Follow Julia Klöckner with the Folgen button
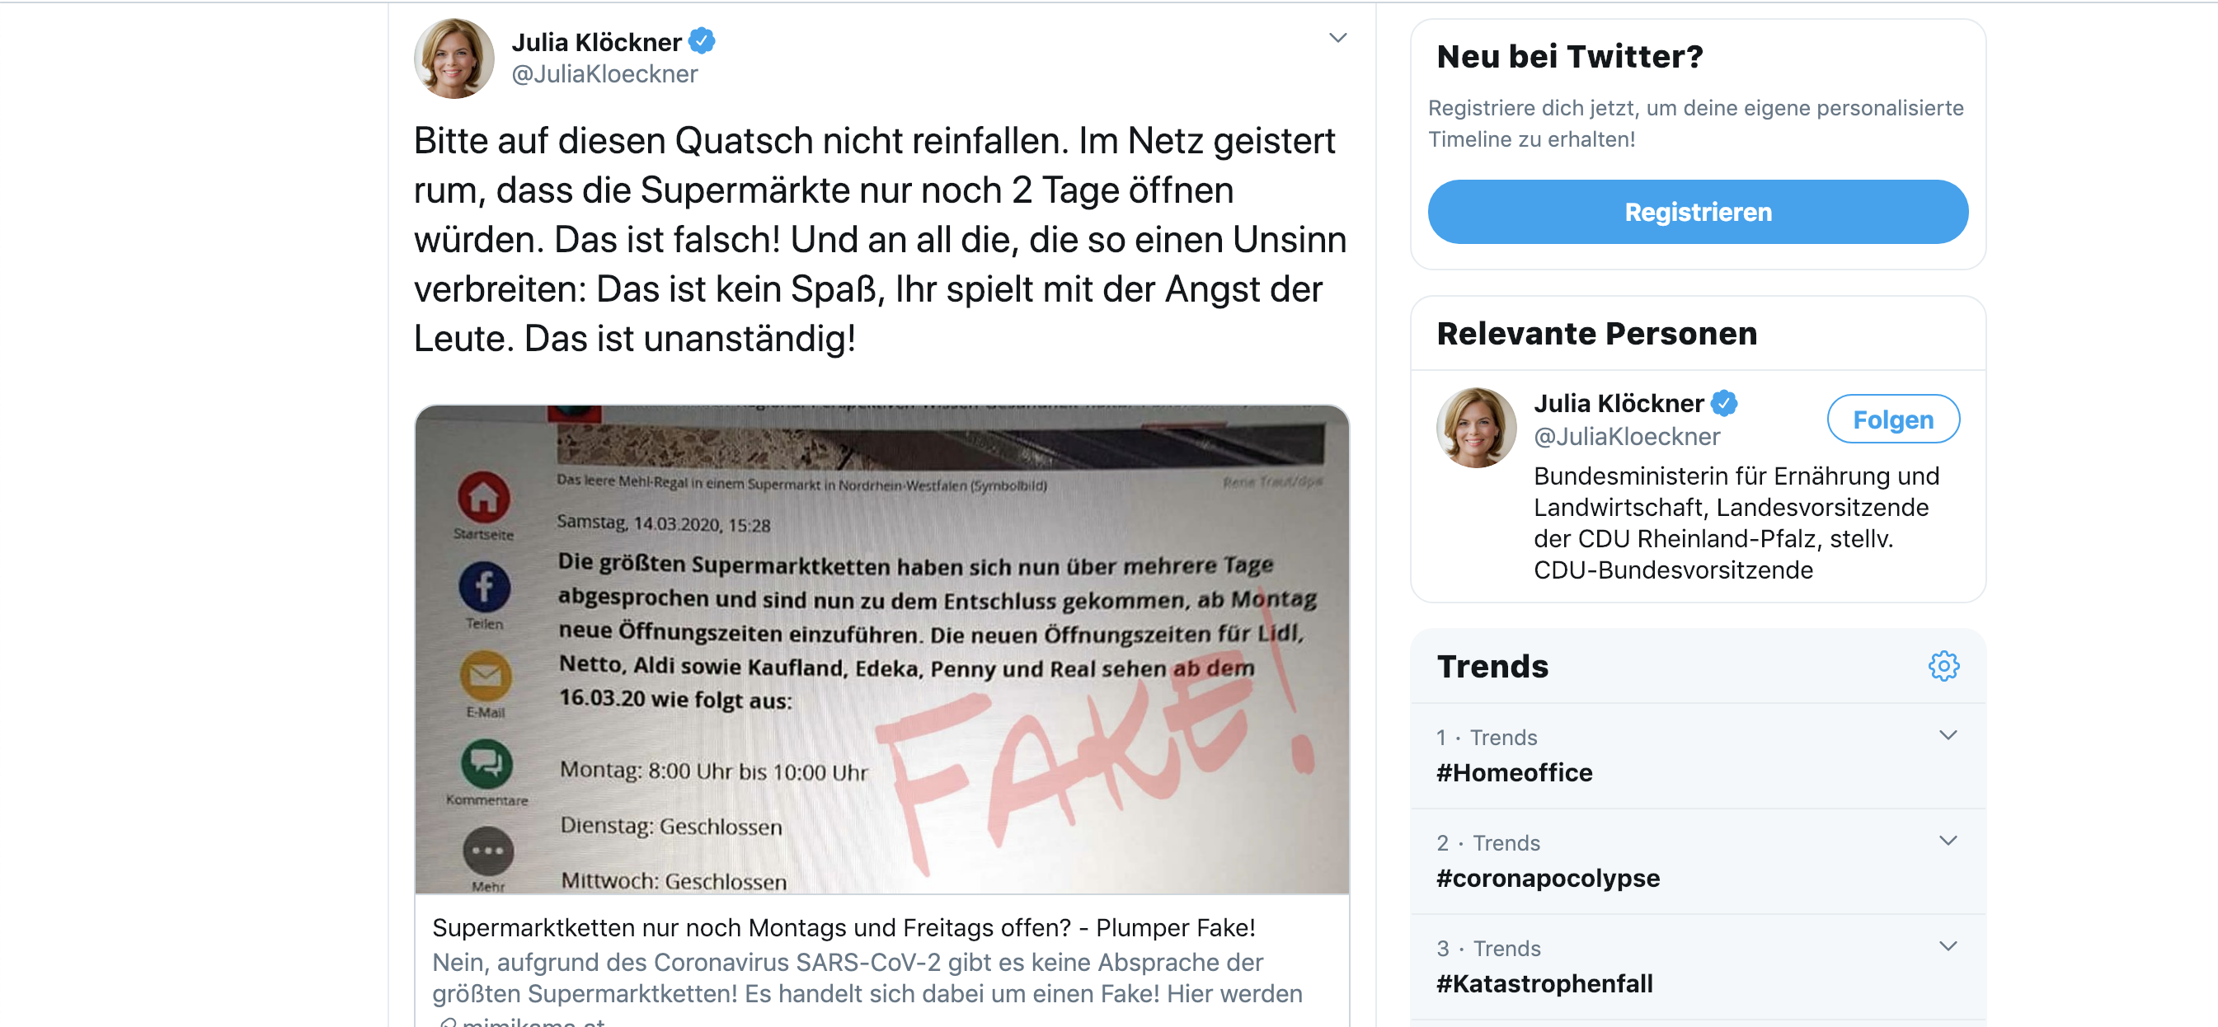2218x1027 pixels. [x=1892, y=420]
